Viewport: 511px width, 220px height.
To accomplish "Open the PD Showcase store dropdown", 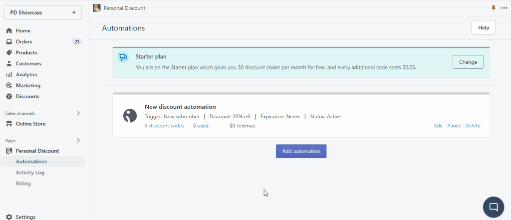I will click(43, 12).
